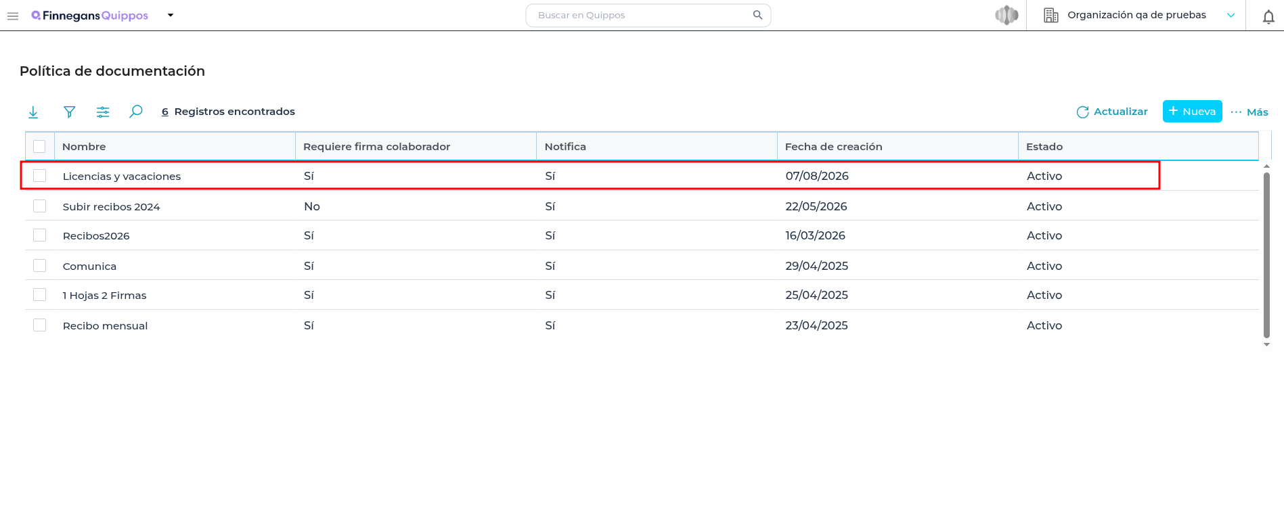1284x512 pixels.
Task: Check the Recibo mensual row checkbox
Action: [40, 325]
